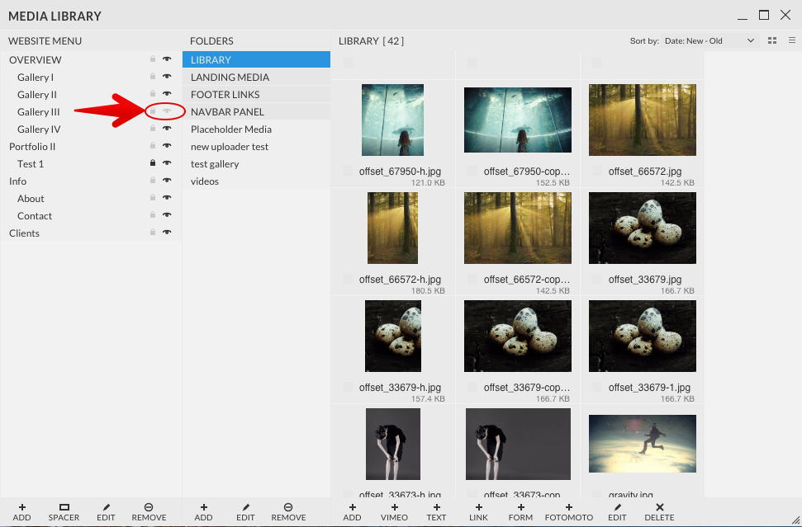802x527 pixels.
Task: Open the Placeholder Media folder
Action: coord(256,129)
